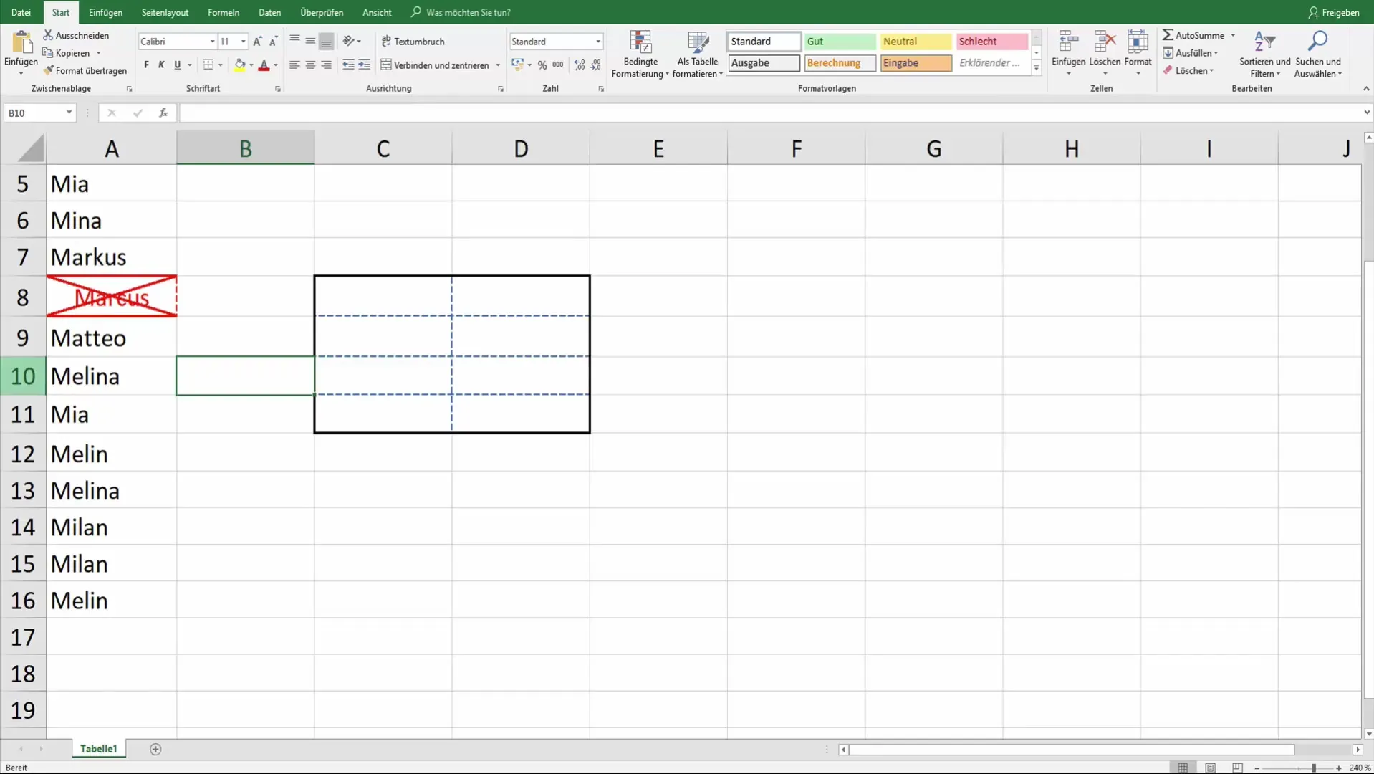Image resolution: width=1374 pixels, height=774 pixels.
Task: Apply percent number format
Action: tap(542, 65)
